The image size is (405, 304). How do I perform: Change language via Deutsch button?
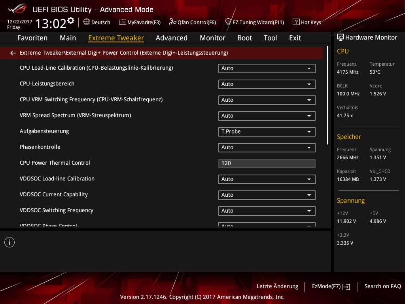pyautogui.click(x=97, y=22)
